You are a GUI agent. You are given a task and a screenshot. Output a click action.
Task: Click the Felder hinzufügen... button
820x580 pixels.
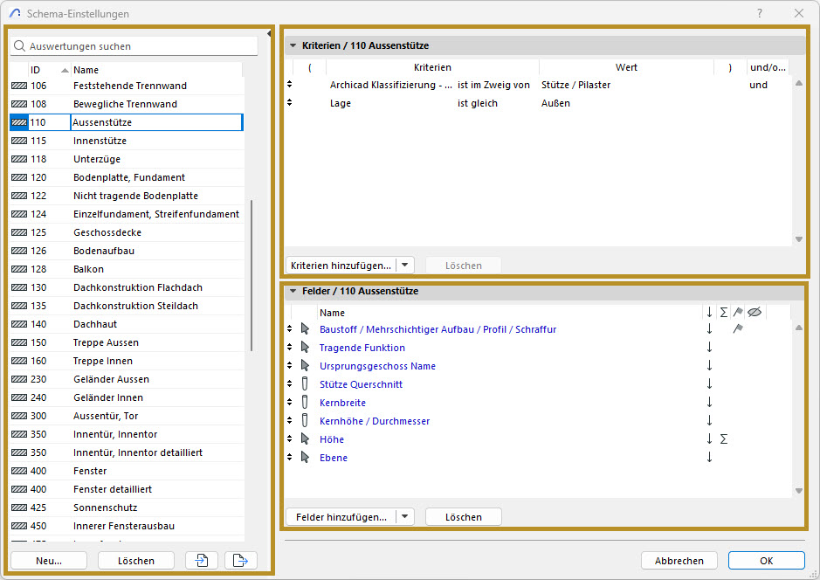(341, 517)
